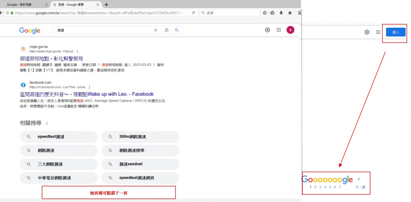411x202 pixels.
Task: Go to results page 6
Action: pos(335,187)
